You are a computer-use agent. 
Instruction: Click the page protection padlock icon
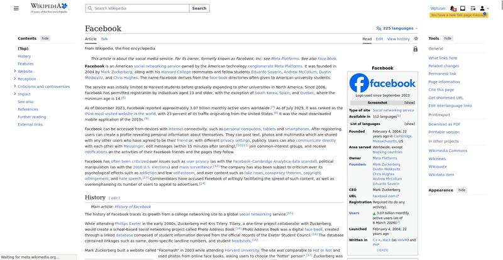tap(415, 48)
